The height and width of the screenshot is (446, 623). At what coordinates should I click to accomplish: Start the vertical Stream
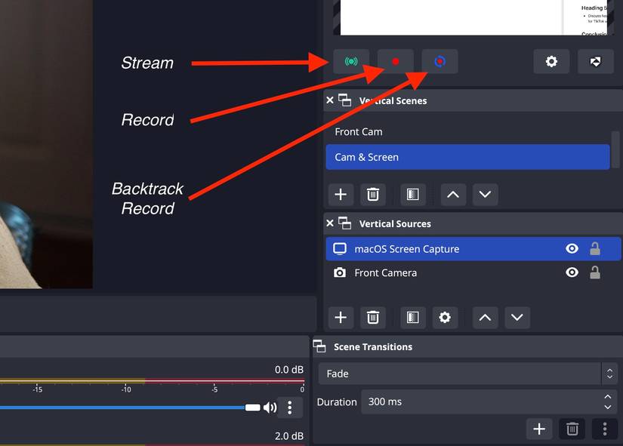click(350, 61)
